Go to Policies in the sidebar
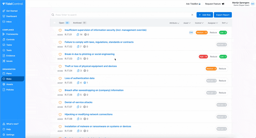This screenshot has width=256, height=138. coord(10,90)
